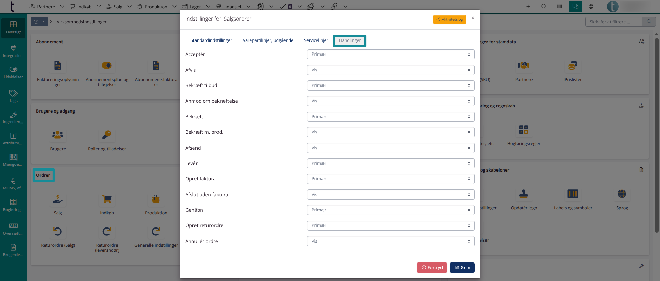Switch to the Servicelinjer tab
The height and width of the screenshot is (281, 660).
tap(316, 40)
